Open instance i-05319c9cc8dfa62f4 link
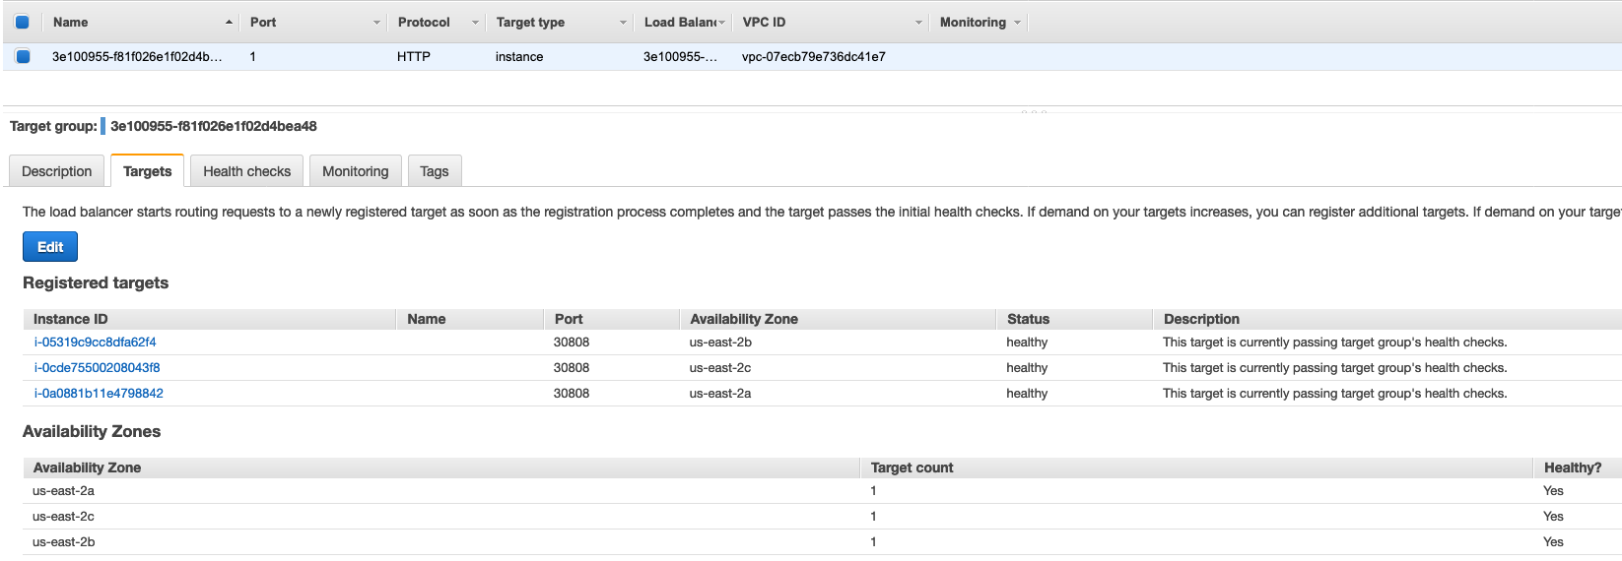The image size is (1622, 561). tap(95, 343)
